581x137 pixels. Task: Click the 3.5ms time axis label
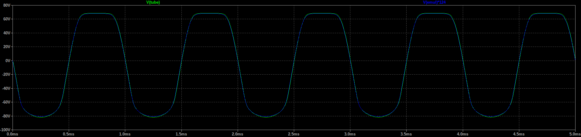406,134
